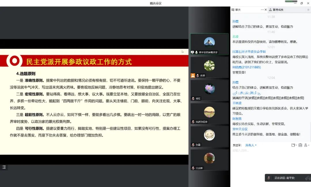Close the 聊天 chat tab
The width and height of the screenshot is (311, 187).
(266, 10)
